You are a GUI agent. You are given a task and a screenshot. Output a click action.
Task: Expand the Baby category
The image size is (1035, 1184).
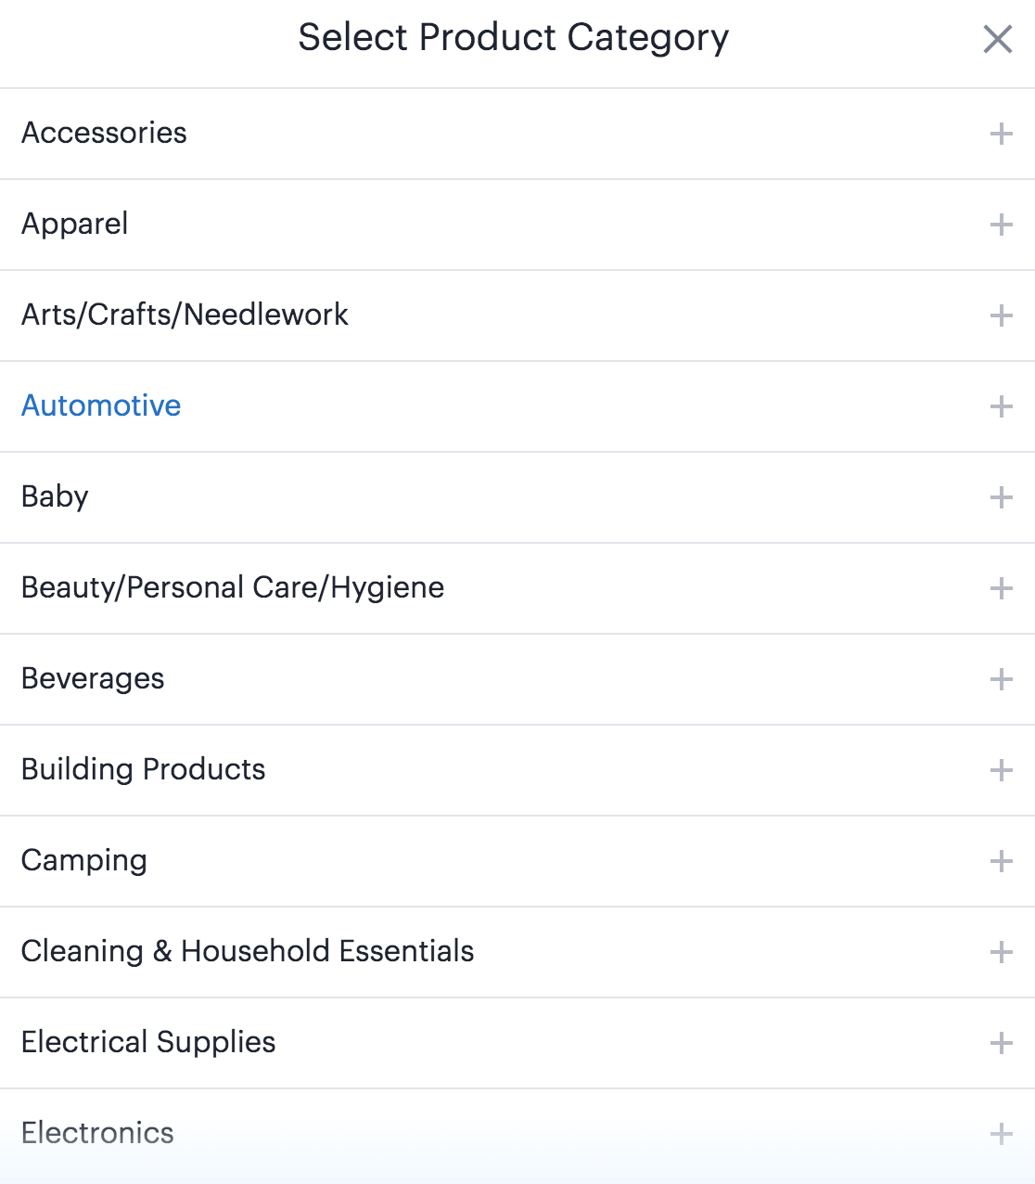click(x=1001, y=497)
